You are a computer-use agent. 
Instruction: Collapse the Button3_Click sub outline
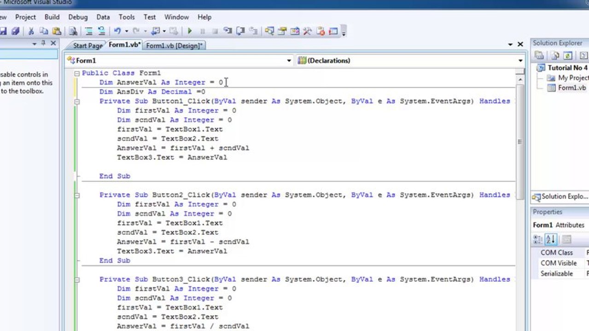pyautogui.click(x=77, y=280)
